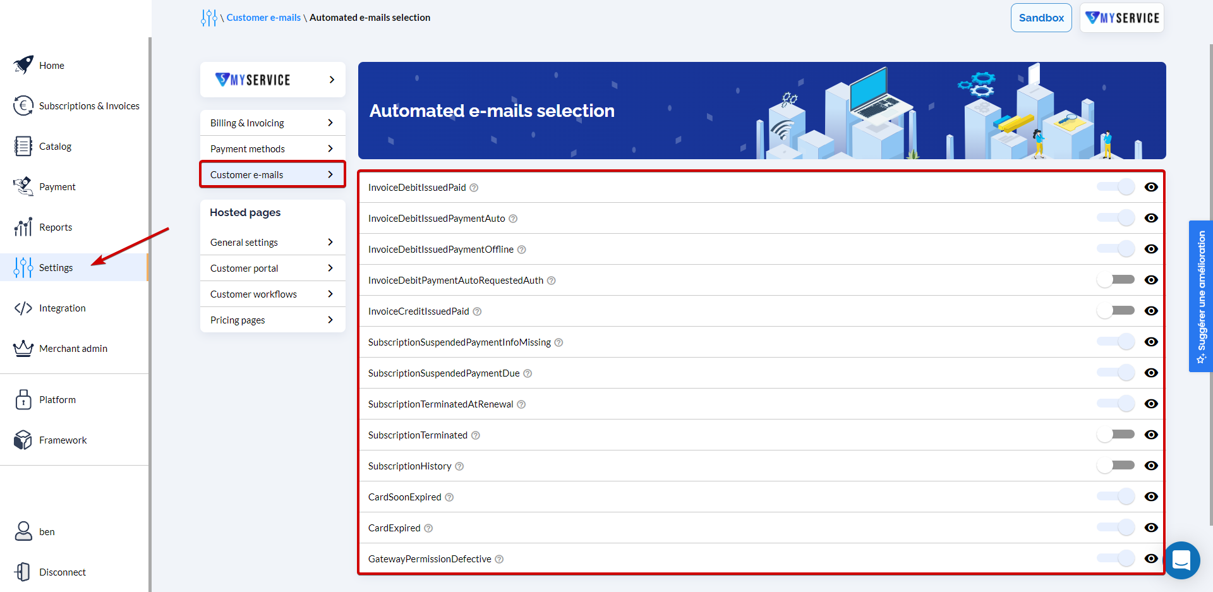This screenshot has width=1213, height=592.
Task: Toggle InvoiceDebitIssuedPaymentAuto e-mail off
Action: pyautogui.click(x=1116, y=218)
